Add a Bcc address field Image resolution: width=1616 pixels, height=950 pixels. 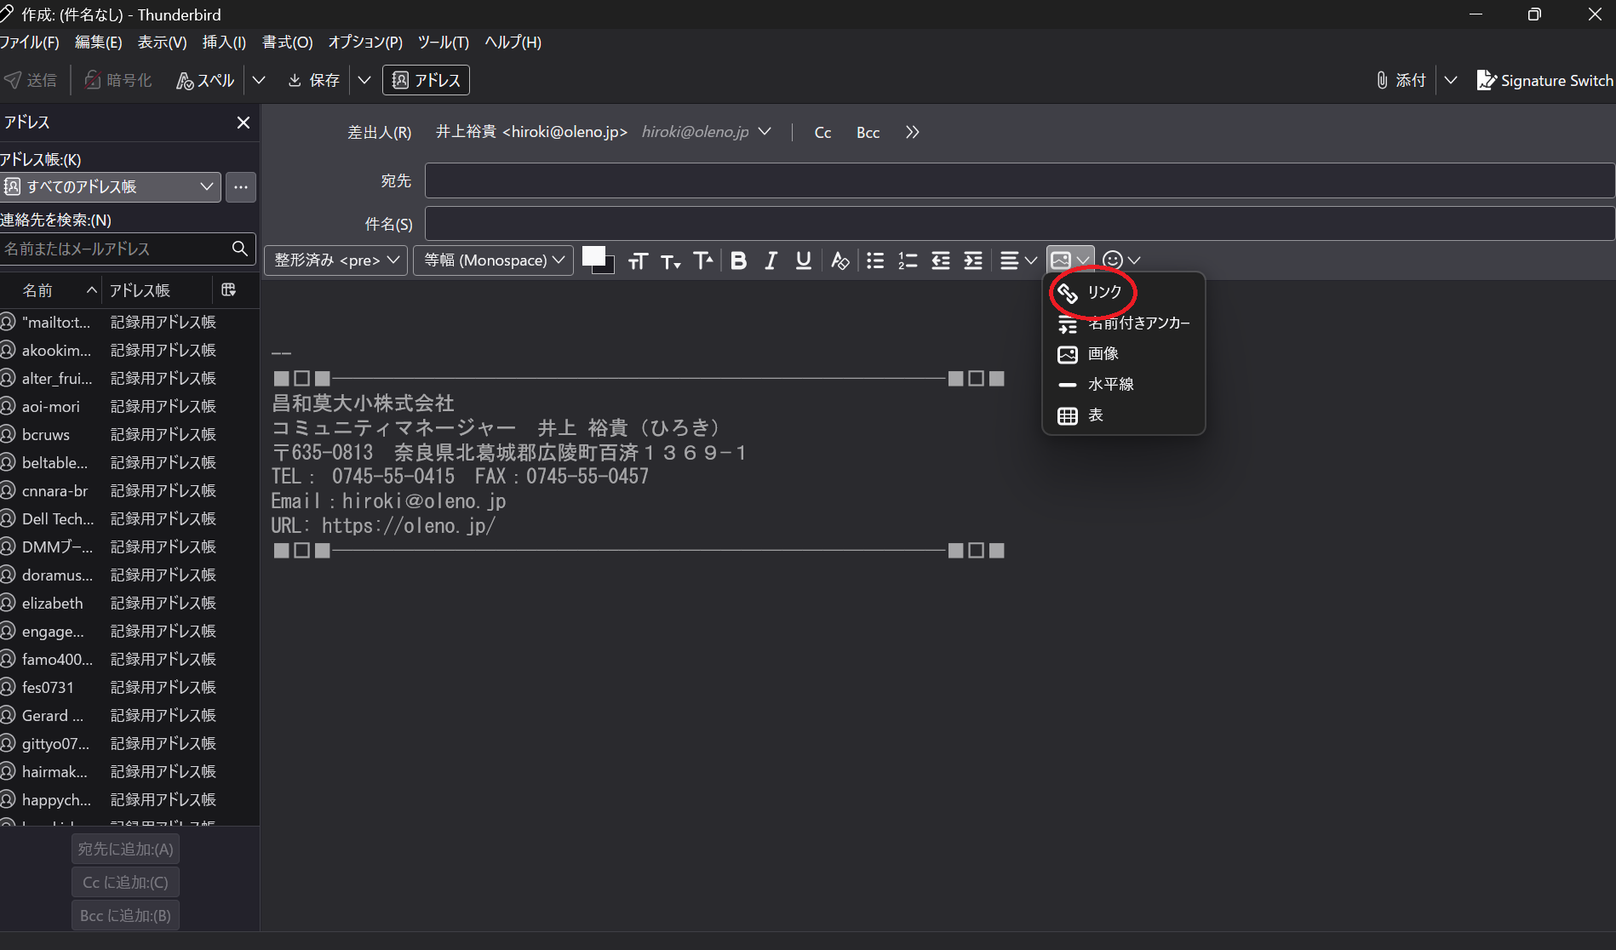868,132
